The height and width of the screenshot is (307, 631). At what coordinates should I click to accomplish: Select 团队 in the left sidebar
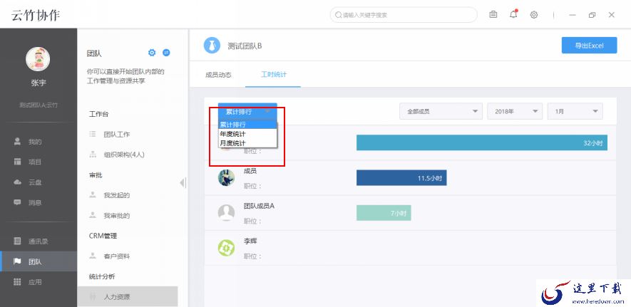point(39,261)
